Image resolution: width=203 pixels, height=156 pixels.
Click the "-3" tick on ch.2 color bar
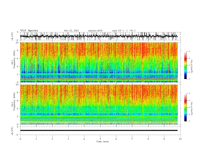click(189, 94)
